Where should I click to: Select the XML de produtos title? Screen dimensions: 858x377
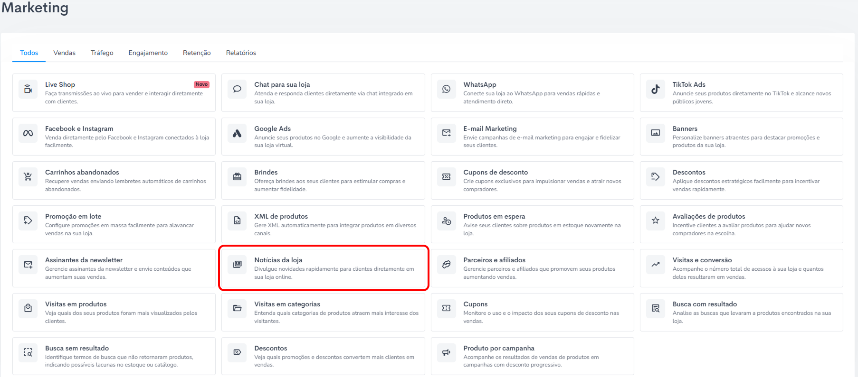(281, 216)
